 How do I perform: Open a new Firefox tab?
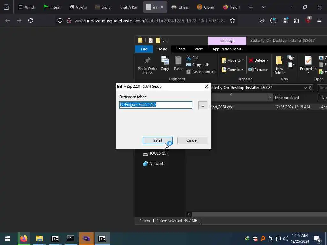point(251,7)
